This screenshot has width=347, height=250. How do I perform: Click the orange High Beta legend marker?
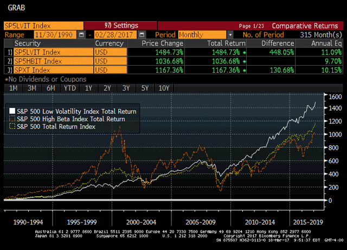(x=12, y=119)
